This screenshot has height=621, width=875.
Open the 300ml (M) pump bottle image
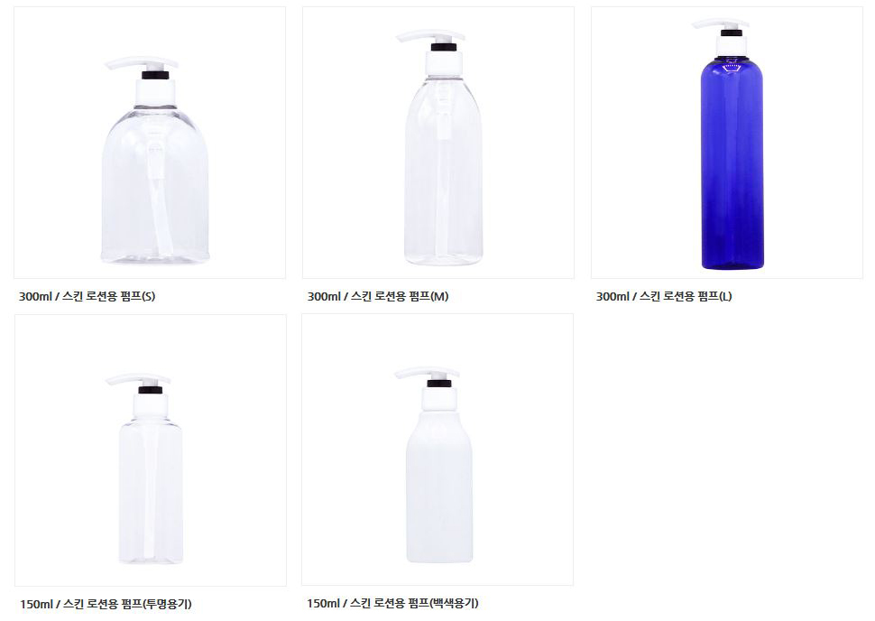(438, 143)
